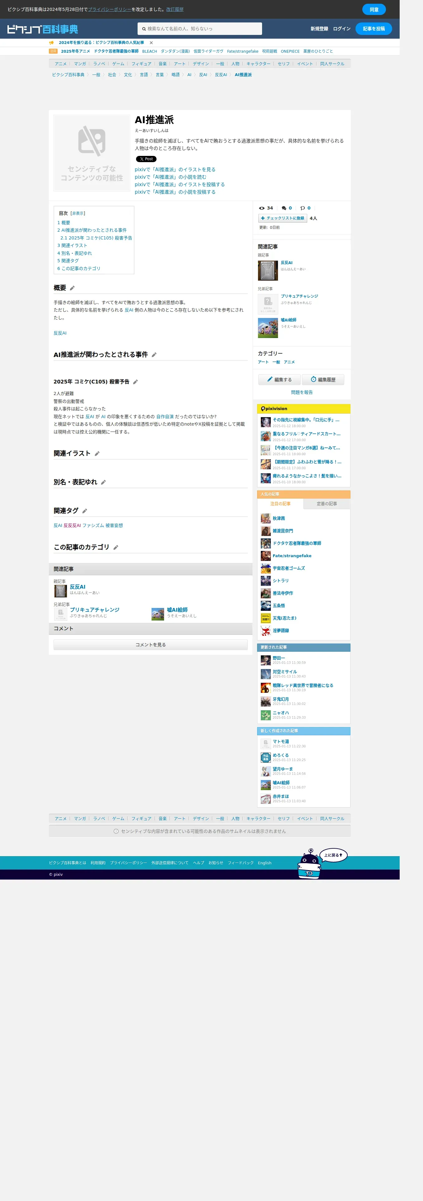Click the edit pencil next to 別名・表記ゆれ

click(x=103, y=482)
